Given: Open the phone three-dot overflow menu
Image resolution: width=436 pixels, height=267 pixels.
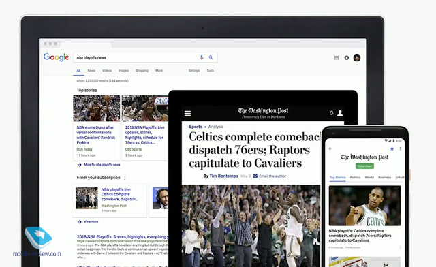Looking at the screenshot, I should point(400,148).
